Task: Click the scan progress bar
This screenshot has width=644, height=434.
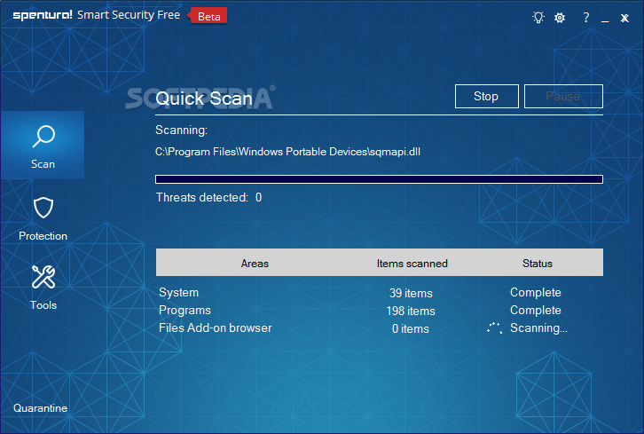Action: (379, 179)
